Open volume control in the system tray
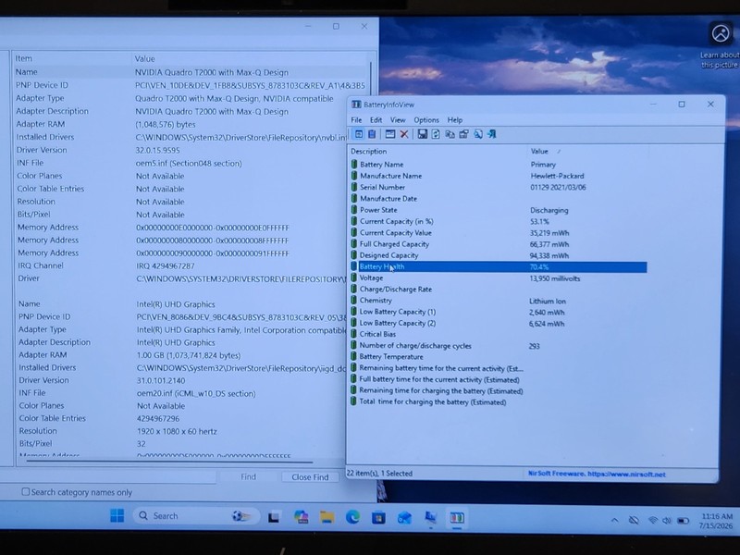This screenshot has width=740, height=555. click(666, 521)
